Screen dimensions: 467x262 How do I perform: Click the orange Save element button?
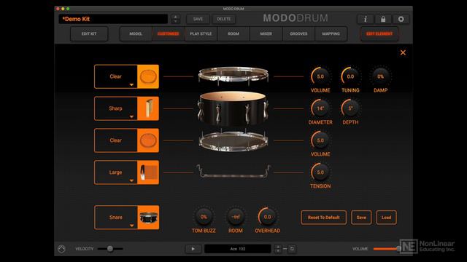click(361, 218)
